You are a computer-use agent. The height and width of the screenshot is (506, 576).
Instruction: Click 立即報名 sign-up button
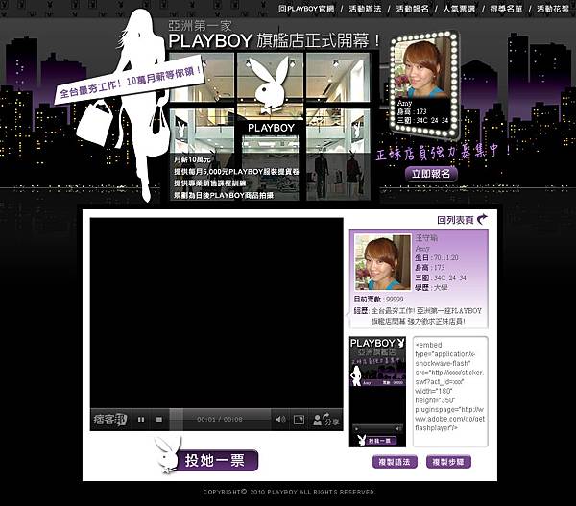coord(431,174)
